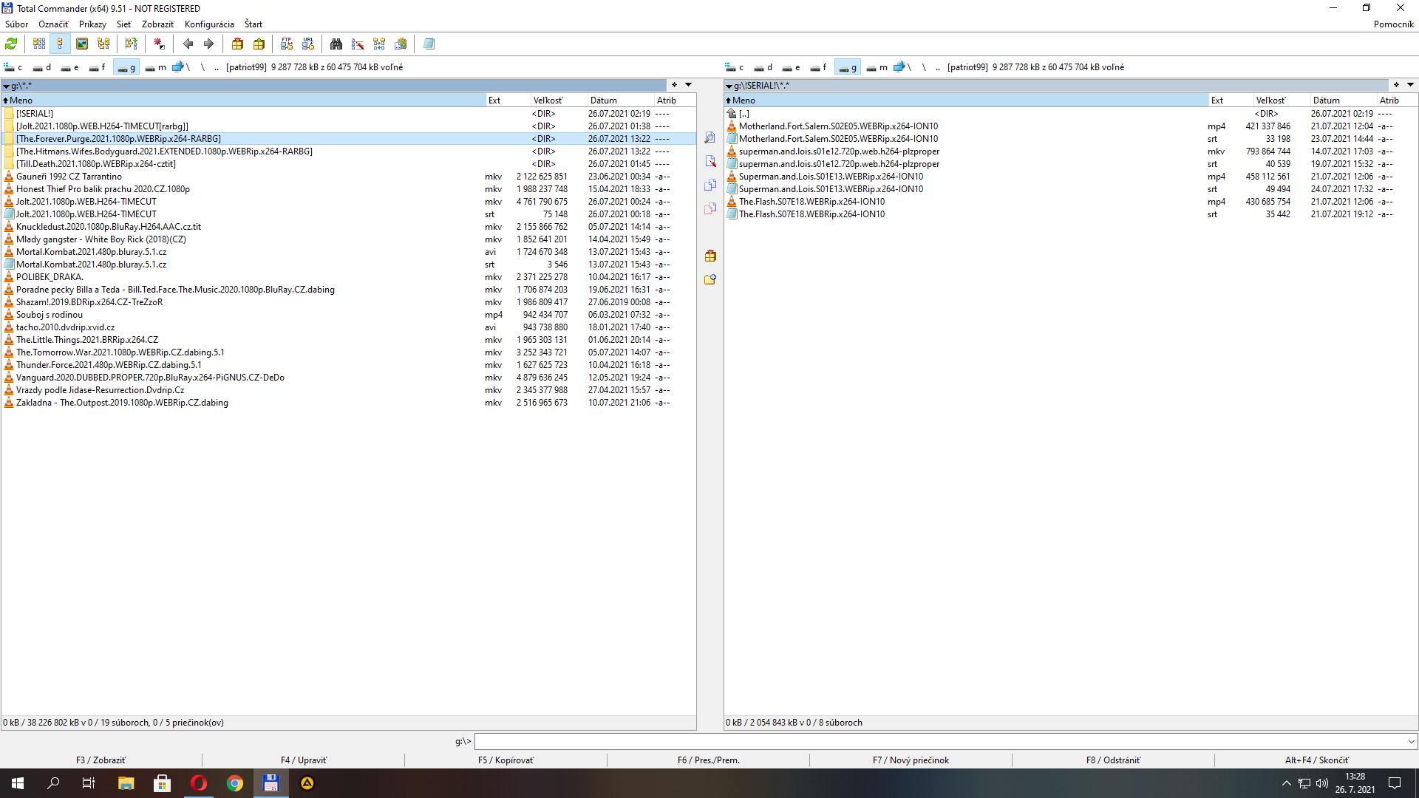1419x798 pixels.
Task: Go back to previous directory
Action: [x=188, y=44]
